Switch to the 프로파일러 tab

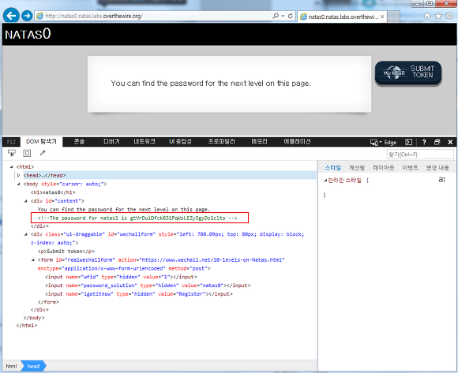221,141
